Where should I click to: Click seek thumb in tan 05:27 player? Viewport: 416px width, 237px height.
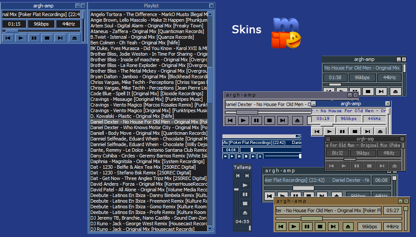pyautogui.click(x=312, y=218)
